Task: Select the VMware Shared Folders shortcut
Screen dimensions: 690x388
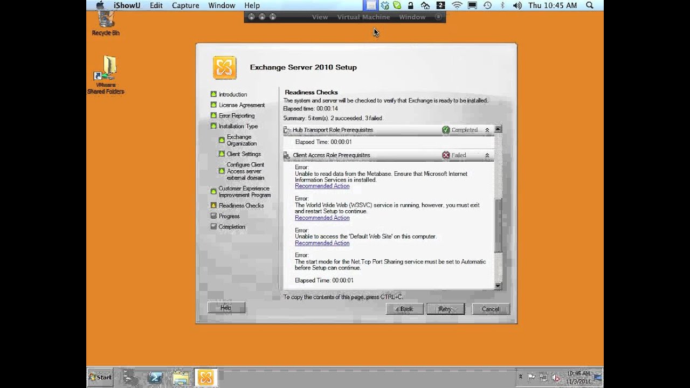Action: (106, 75)
